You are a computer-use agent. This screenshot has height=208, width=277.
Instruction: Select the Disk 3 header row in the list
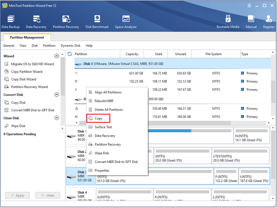pos(172,63)
